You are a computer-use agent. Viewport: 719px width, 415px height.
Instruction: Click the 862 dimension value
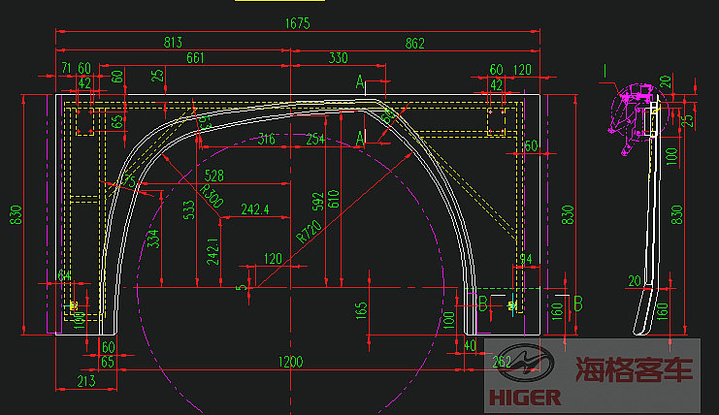(415, 44)
